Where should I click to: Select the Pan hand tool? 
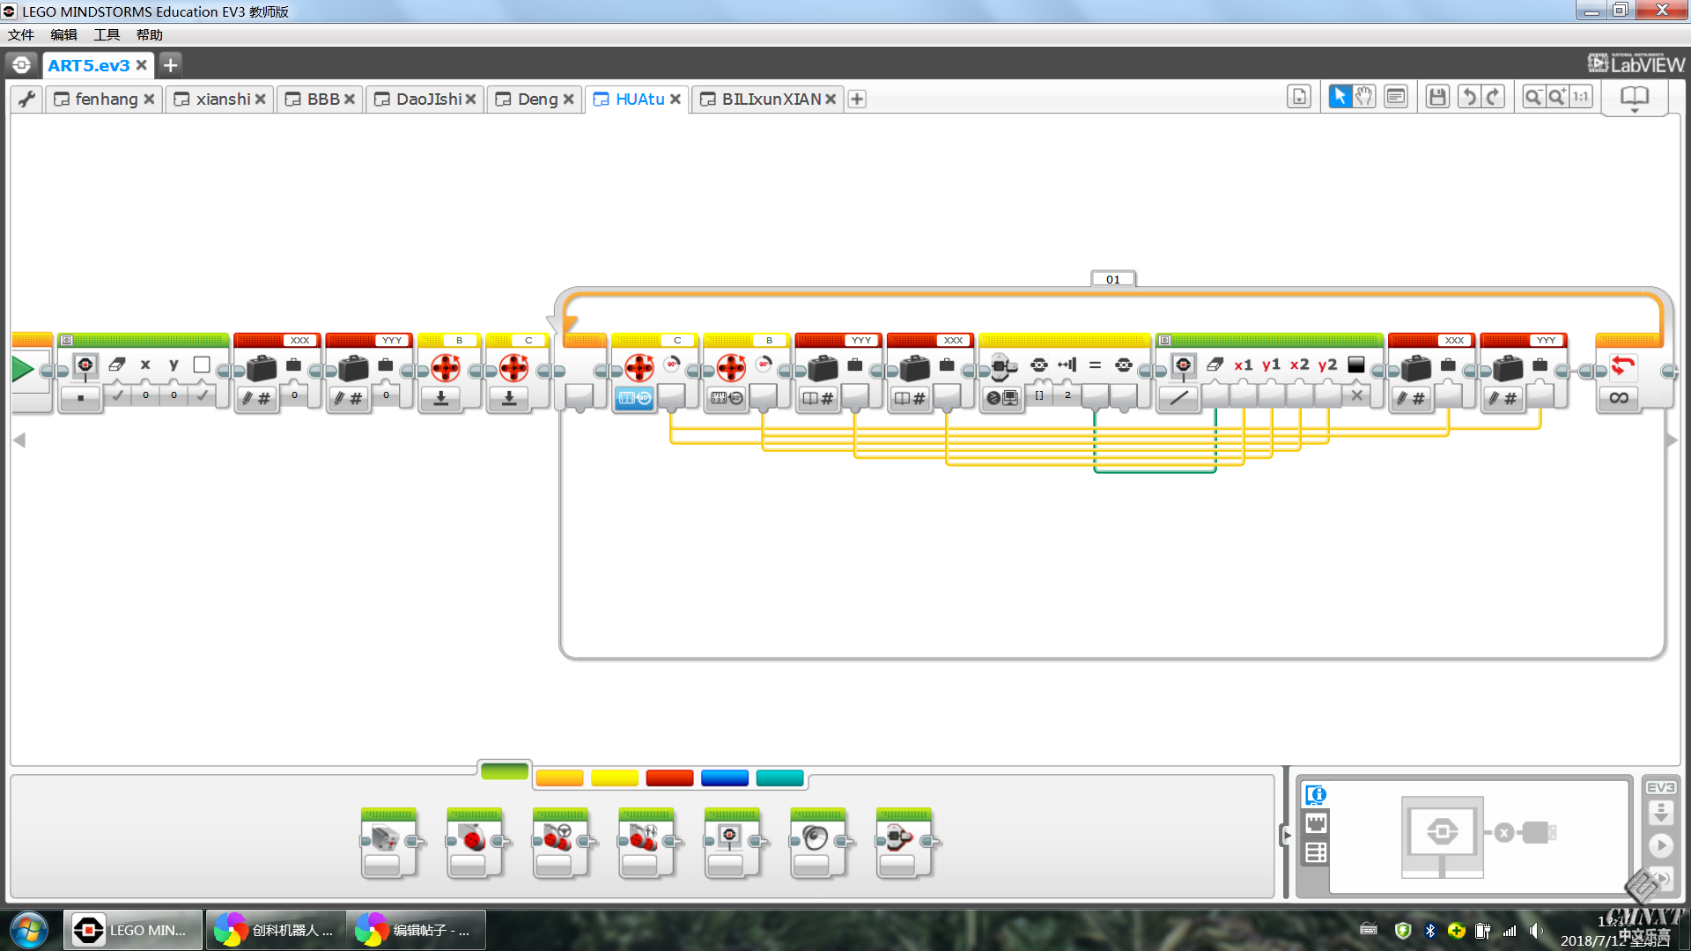coord(1364,97)
